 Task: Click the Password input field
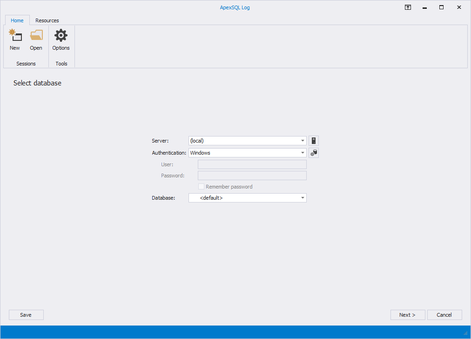click(x=252, y=176)
